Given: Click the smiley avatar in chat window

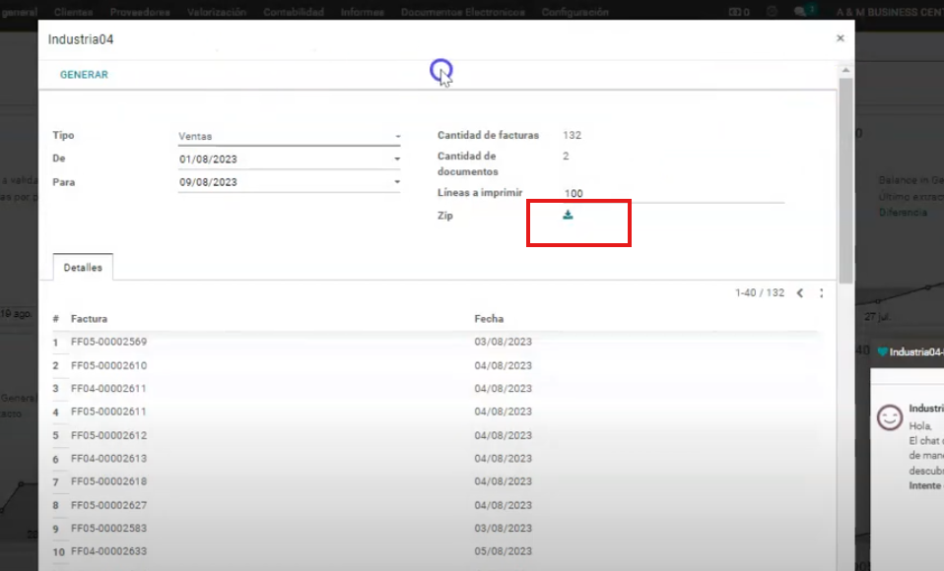Looking at the screenshot, I should pos(890,417).
